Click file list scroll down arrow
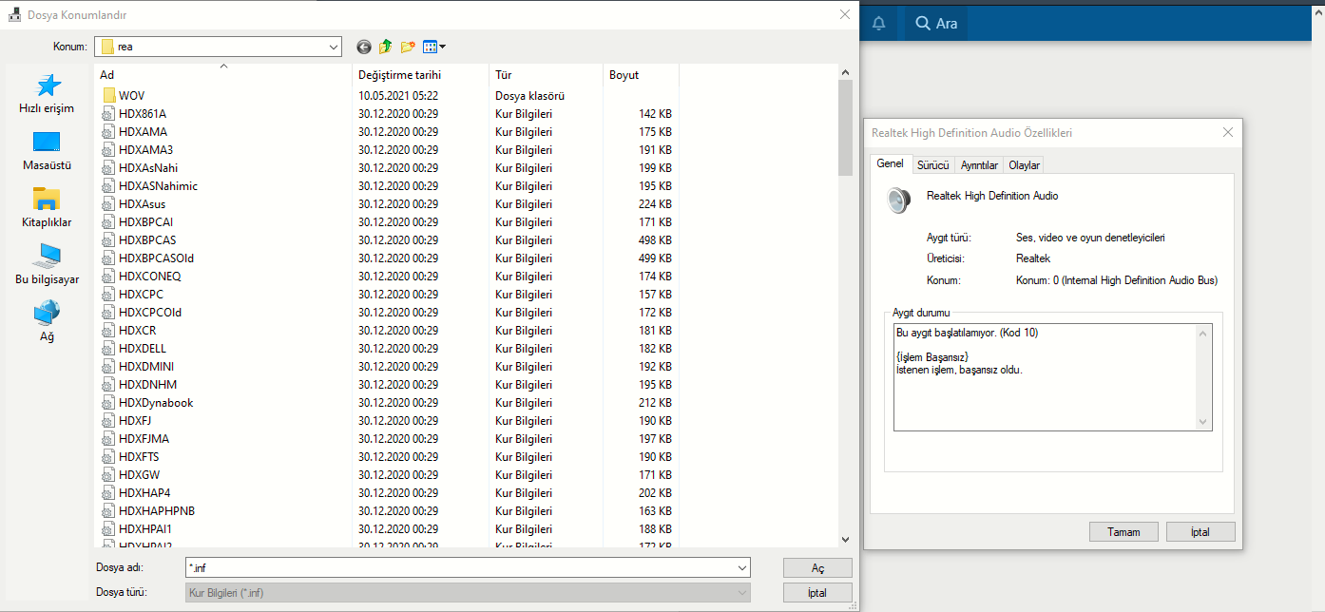Screen dimensions: 1325x612 coord(845,540)
